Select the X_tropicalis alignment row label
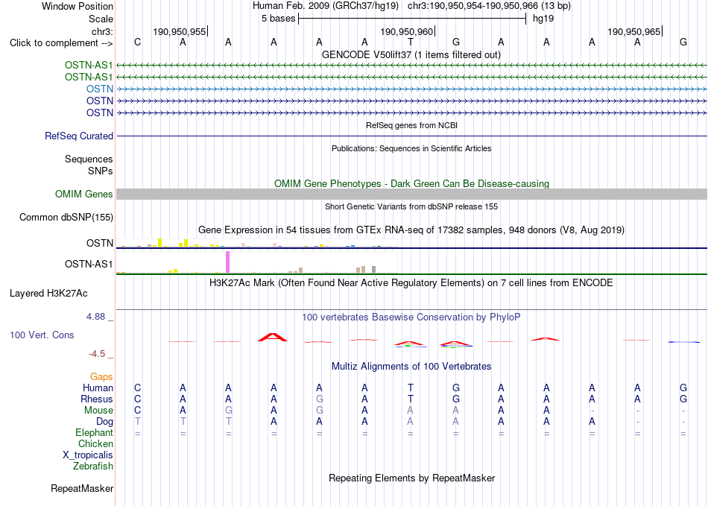The image size is (708, 506). (x=88, y=455)
